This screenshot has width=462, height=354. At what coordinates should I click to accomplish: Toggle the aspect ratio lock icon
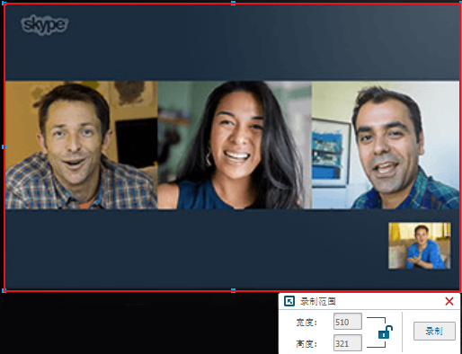tap(386, 332)
